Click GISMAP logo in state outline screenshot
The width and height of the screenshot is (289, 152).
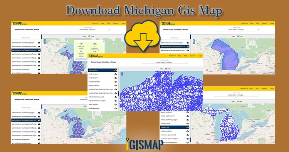[x=168, y=23]
